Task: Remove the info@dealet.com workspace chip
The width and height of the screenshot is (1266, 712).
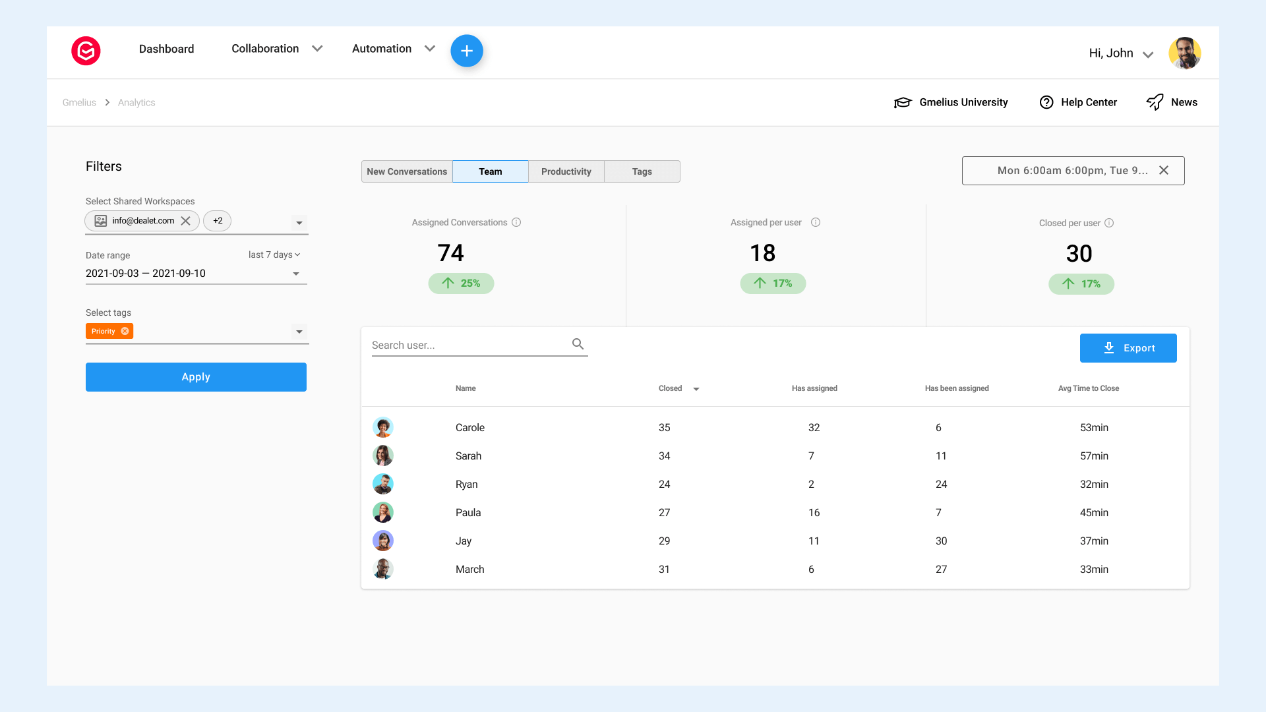Action: coord(187,221)
